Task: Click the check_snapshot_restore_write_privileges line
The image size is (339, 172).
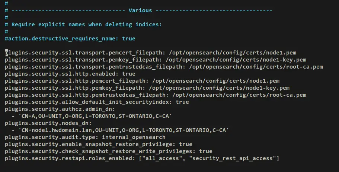Action: (109, 151)
